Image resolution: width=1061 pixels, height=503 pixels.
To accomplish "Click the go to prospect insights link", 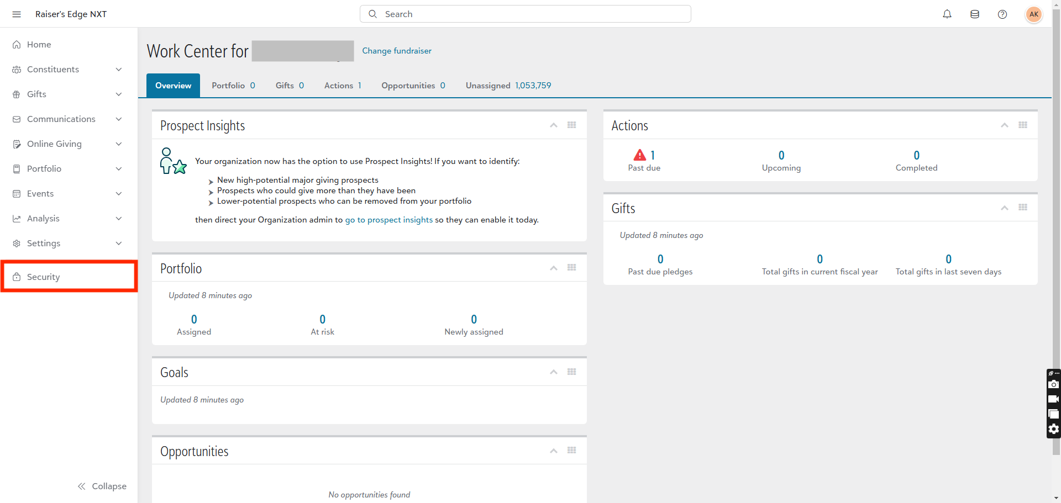I will pos(389,219).
